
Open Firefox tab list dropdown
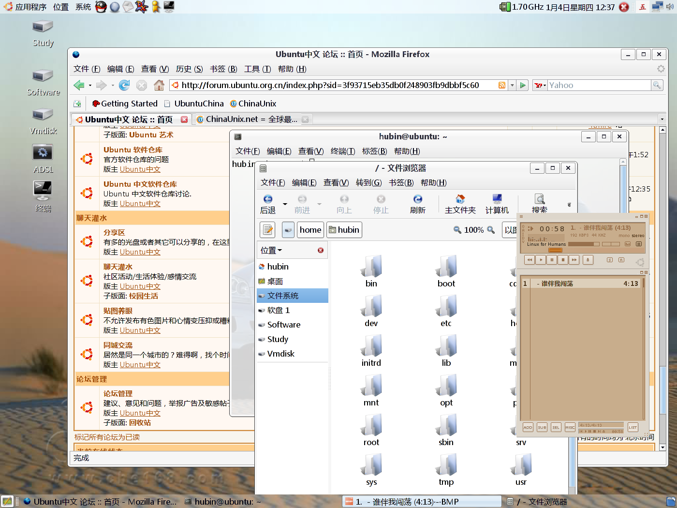point(662,119)
